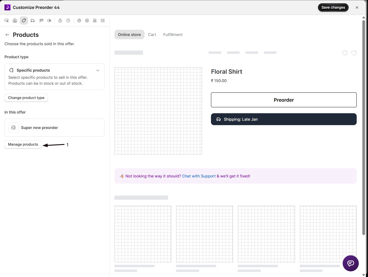This screenshot has width=368, height=277.
Task: Click the Customize Preorder 44 title
Action: point(36,7)
